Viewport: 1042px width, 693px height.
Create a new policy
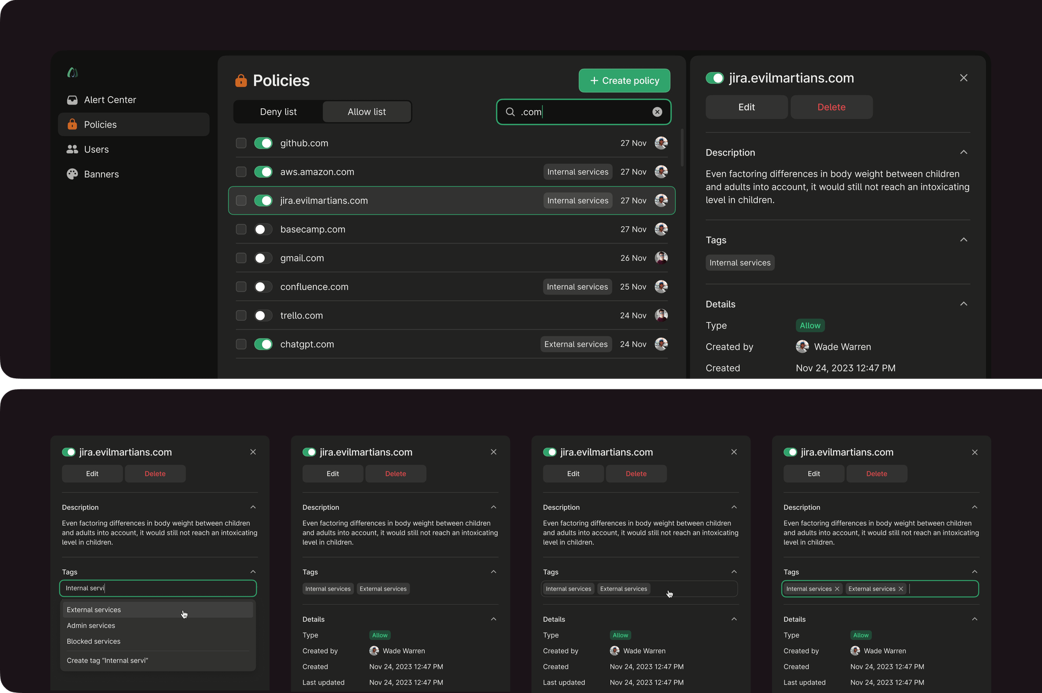[x=624, y=80]
